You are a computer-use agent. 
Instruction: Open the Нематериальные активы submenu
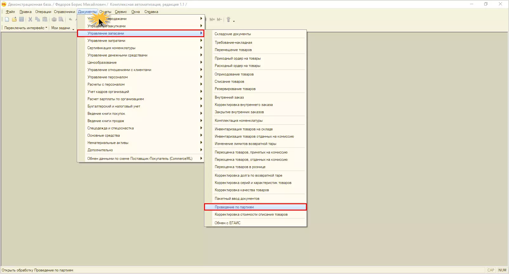coord(141,143)
